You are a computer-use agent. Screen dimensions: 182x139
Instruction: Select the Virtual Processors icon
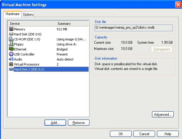coord(11,64)
